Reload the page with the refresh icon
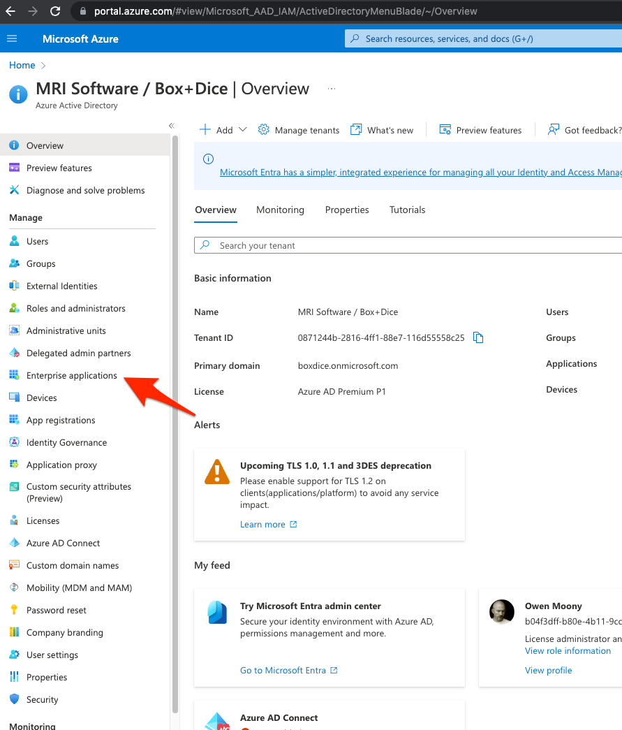 tap(55, 11)
